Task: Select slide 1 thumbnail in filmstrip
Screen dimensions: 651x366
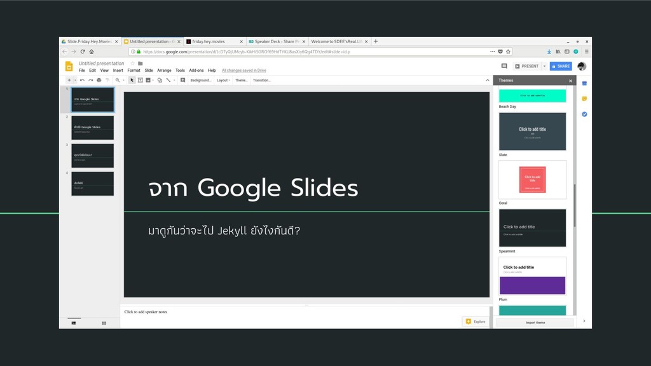Action: (x=92, y=100)
